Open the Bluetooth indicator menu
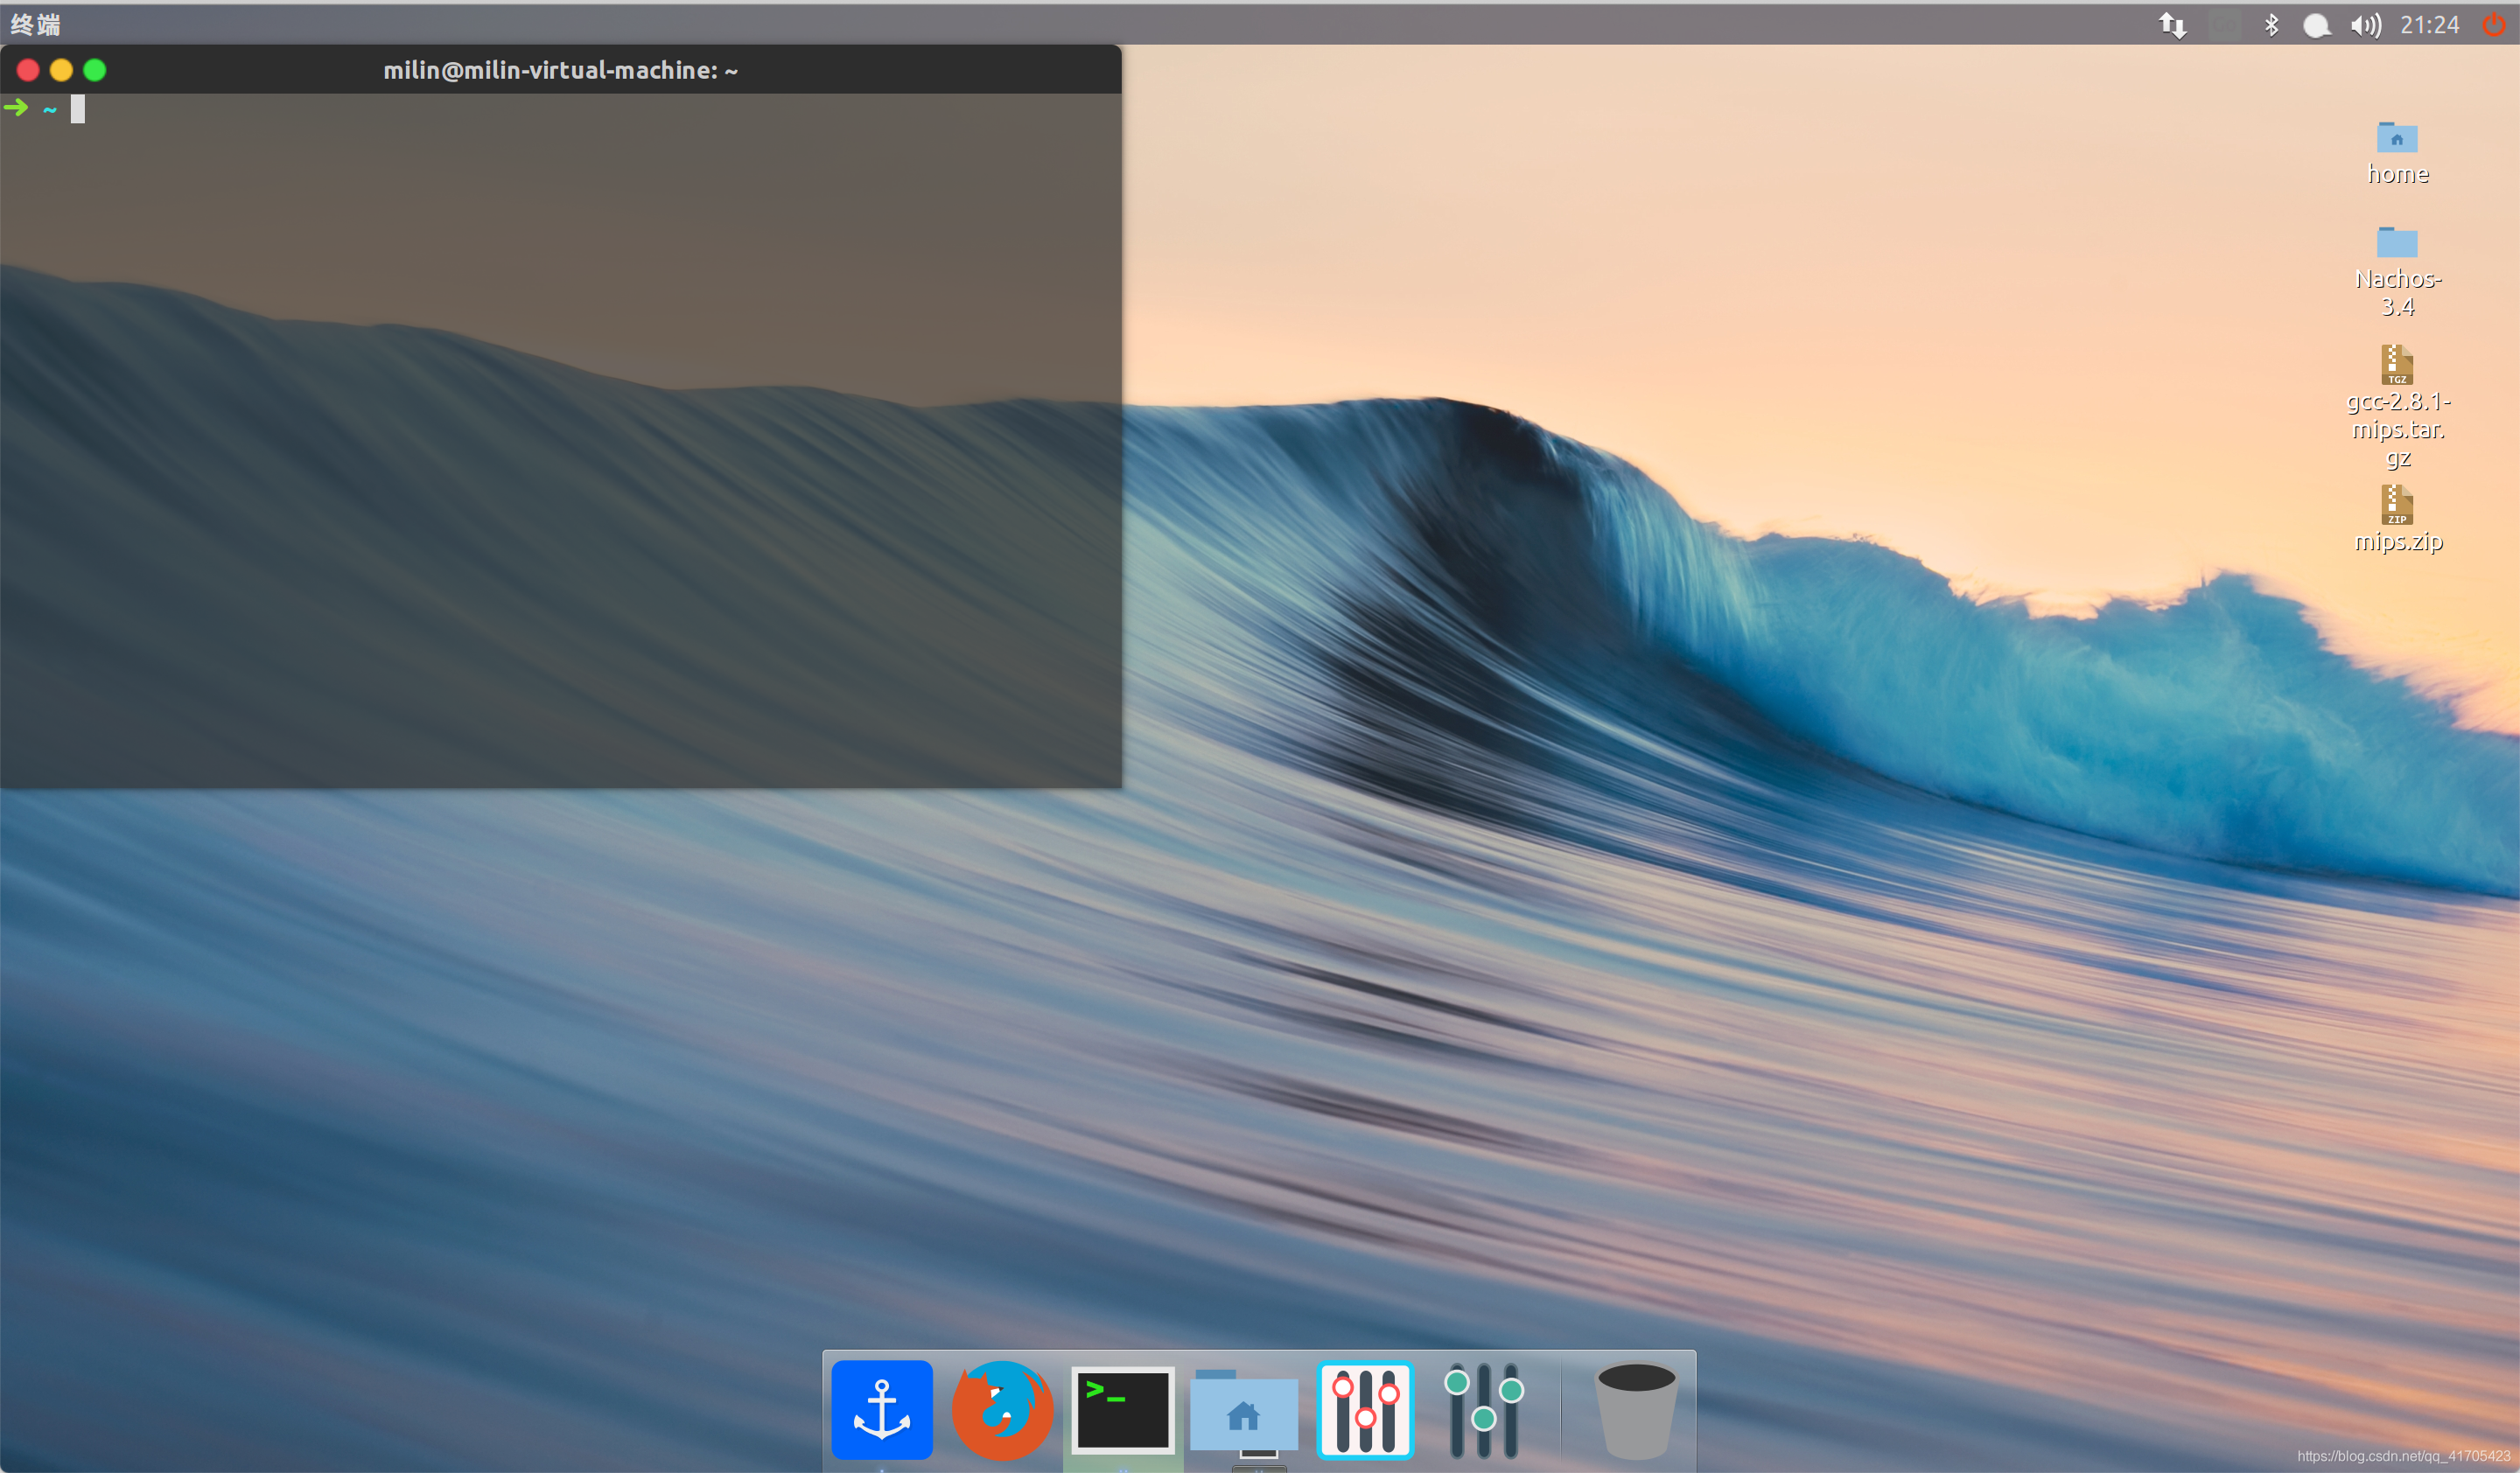 click(2271, 25)
